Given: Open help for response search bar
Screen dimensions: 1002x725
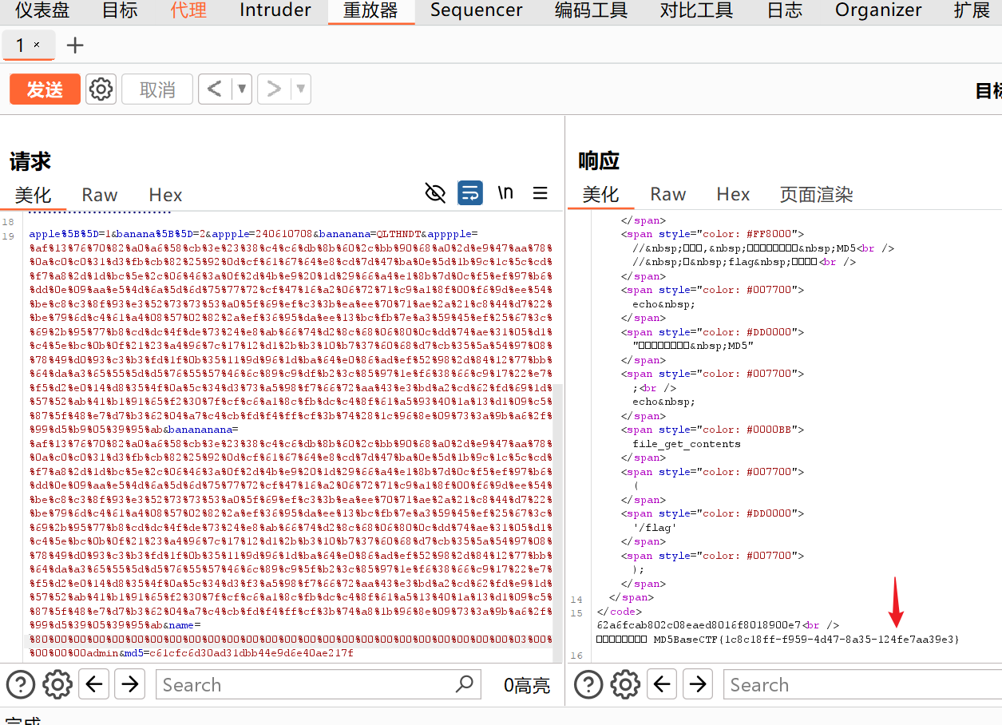Looking at the screenshot, I should (588, 684).
